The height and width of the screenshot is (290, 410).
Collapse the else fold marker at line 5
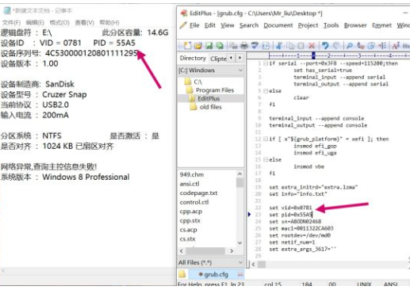point(266,91)
